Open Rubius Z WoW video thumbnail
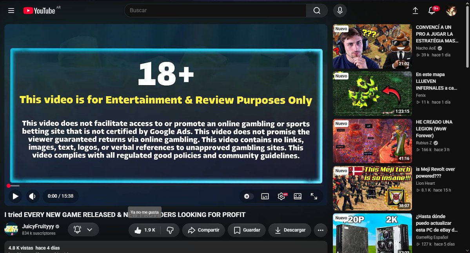470x253 pixels. [372, 141]
